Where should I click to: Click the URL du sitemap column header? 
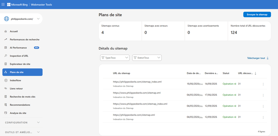[x=122, y=73]
